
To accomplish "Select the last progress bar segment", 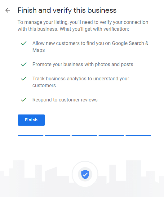I will click(x=138, y=136).
